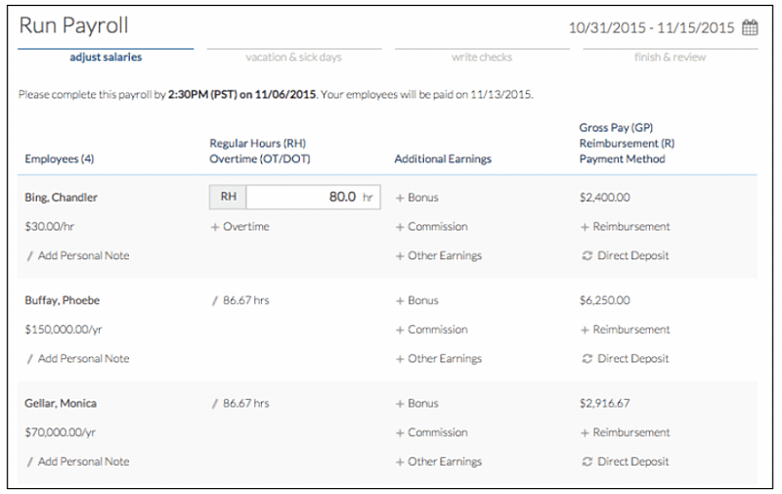Image resolution: width=782 pixels, height=494 pixels.
Task: Select employee name Bing, Chandler
Action: click(61, 198)
